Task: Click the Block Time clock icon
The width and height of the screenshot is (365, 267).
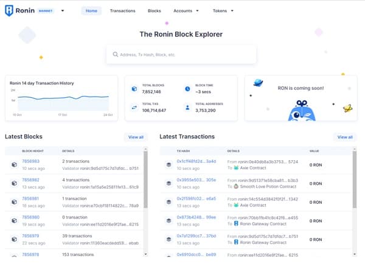Action: click(x=187, y=89)
